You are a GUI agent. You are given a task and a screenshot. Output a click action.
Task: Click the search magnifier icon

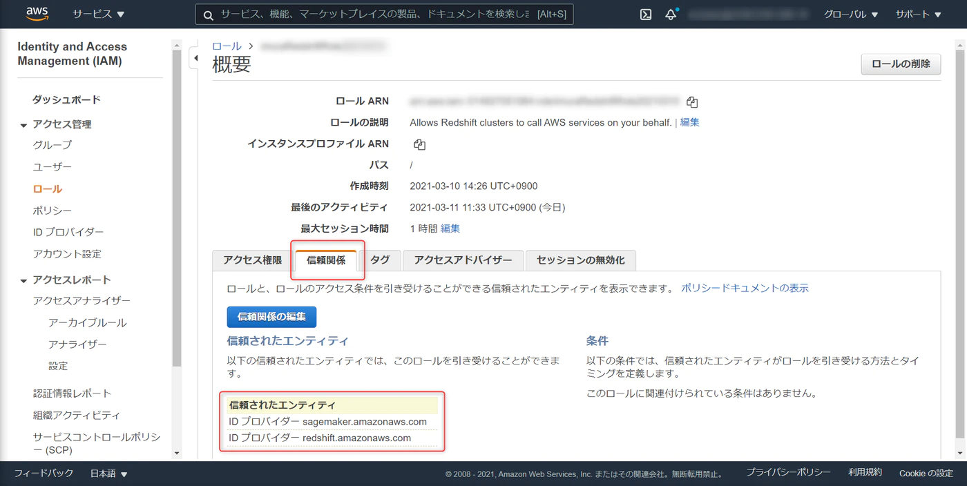[207, 14]
